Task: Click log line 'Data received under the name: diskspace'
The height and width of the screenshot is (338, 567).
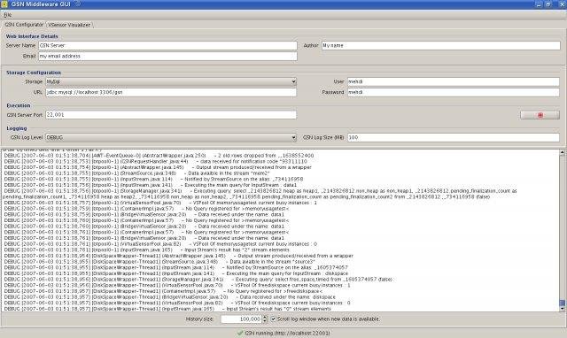Action: [169, 296]
